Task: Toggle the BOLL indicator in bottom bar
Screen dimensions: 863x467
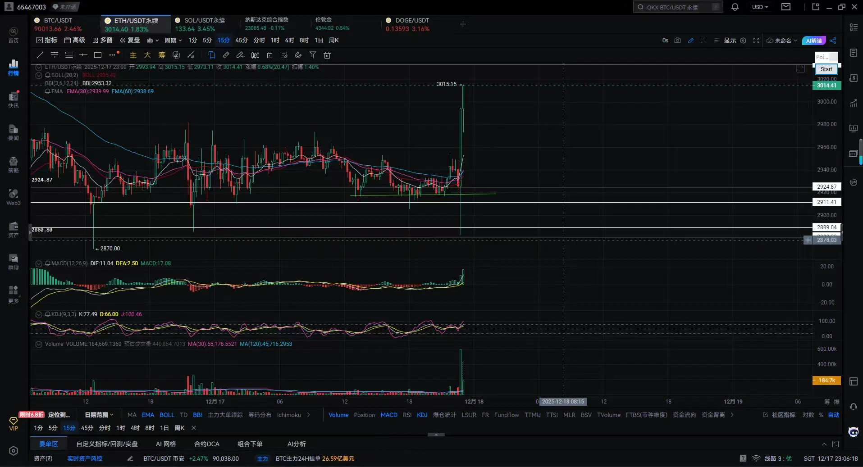Action: pyautogui.click(x=167, y=415)
